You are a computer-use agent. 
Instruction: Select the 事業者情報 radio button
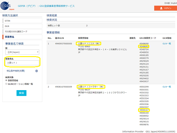pyautogui.click(x=6, y=80)
